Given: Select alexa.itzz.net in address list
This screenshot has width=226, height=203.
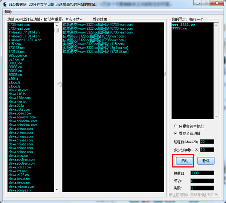Looking at the screenshot, I should (17, 171).
